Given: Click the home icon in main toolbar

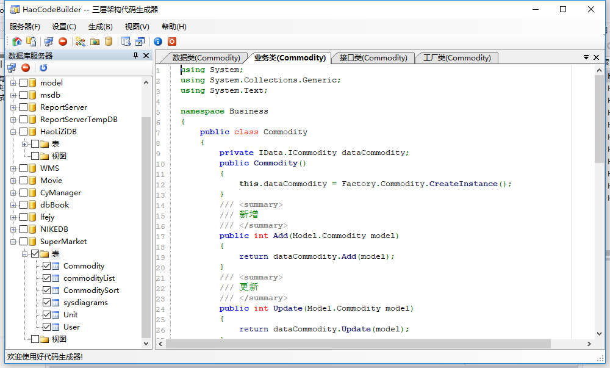Looking at the screenshot, I should coord(17,41).
